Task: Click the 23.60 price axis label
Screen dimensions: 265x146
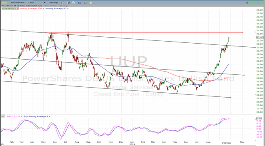Action: pos(259,10)
